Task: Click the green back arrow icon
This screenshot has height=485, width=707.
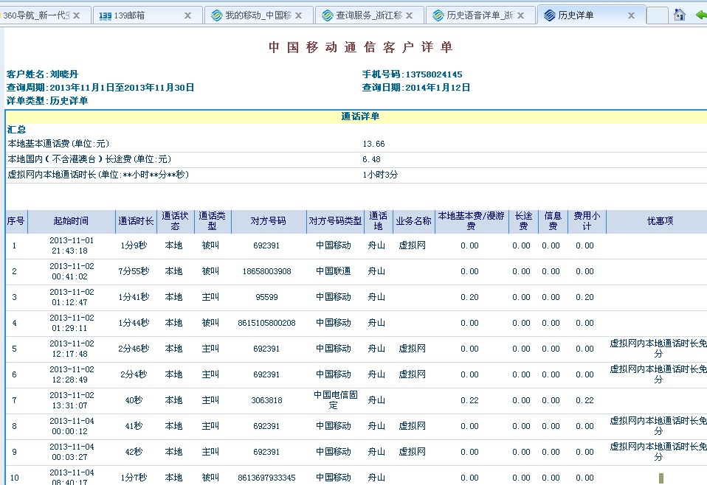Action: (700, 15)
